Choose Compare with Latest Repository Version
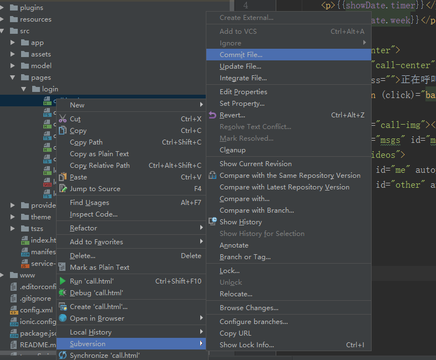 [288, 187]
